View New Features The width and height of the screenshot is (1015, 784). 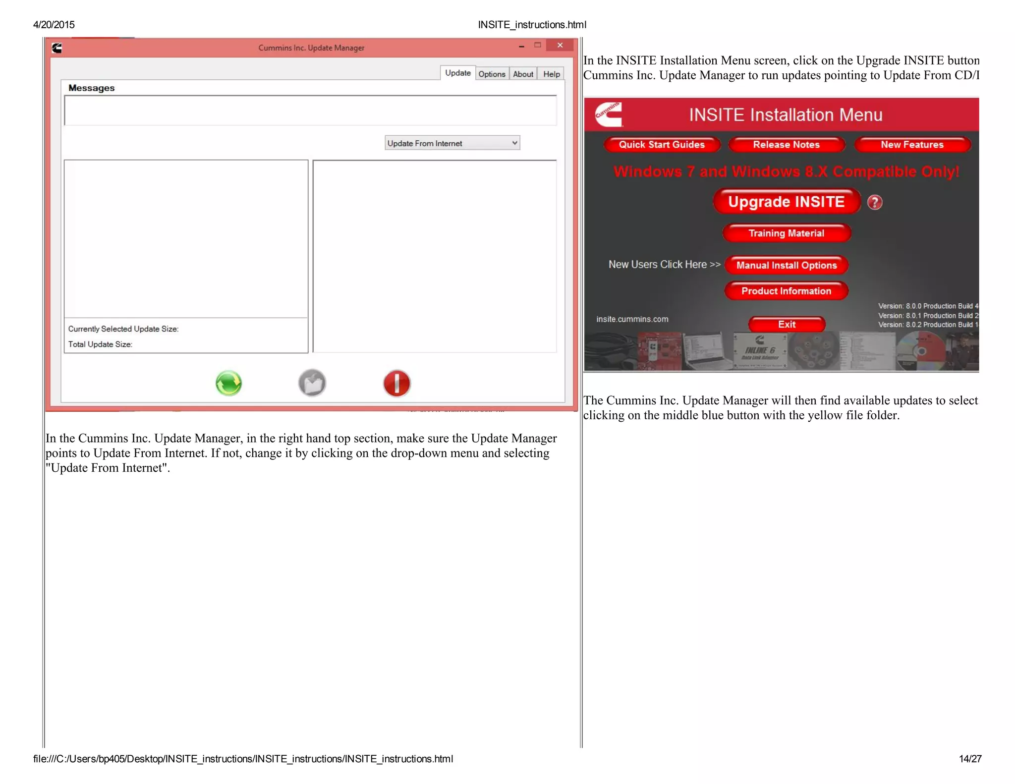pos(912,145)
